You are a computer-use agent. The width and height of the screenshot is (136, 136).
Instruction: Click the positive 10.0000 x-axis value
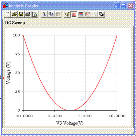tap(117, 116)
